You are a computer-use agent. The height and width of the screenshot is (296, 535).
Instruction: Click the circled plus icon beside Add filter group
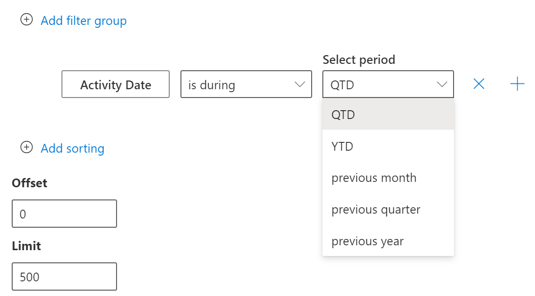click(x=26, y=20)
